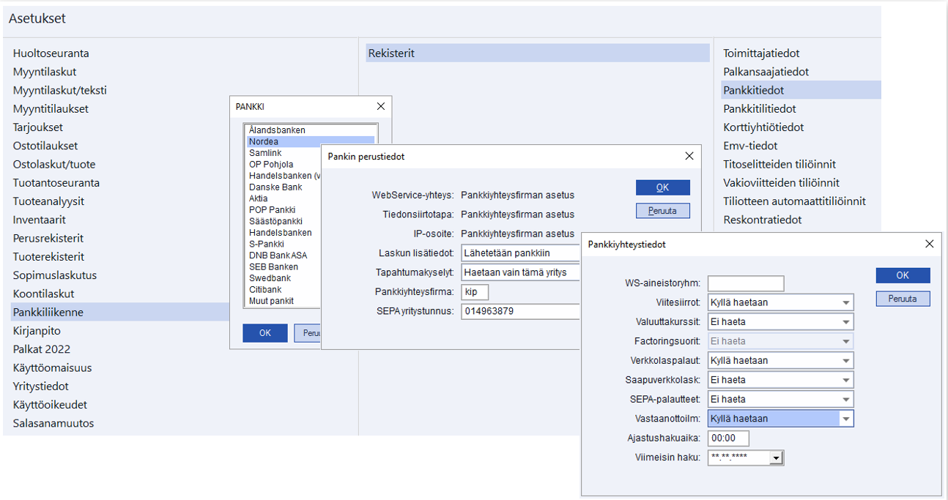Click OK in the Pankkiyhteystiedot dialog
This screenshot has height=500, width=948.
pyautogui.click(x=903, y=275)
